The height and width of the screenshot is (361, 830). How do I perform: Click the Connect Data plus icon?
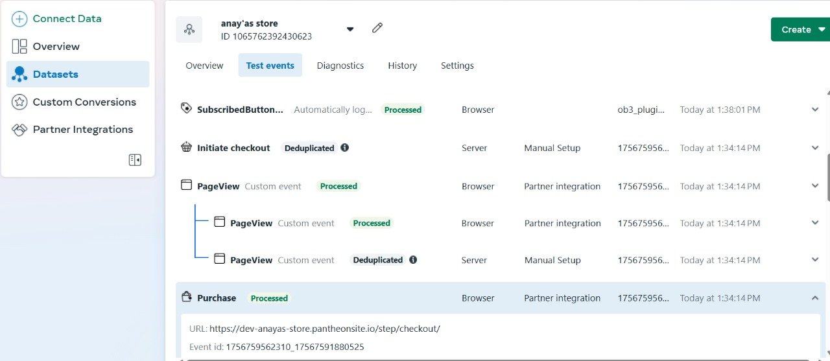[x=19, y=19]
